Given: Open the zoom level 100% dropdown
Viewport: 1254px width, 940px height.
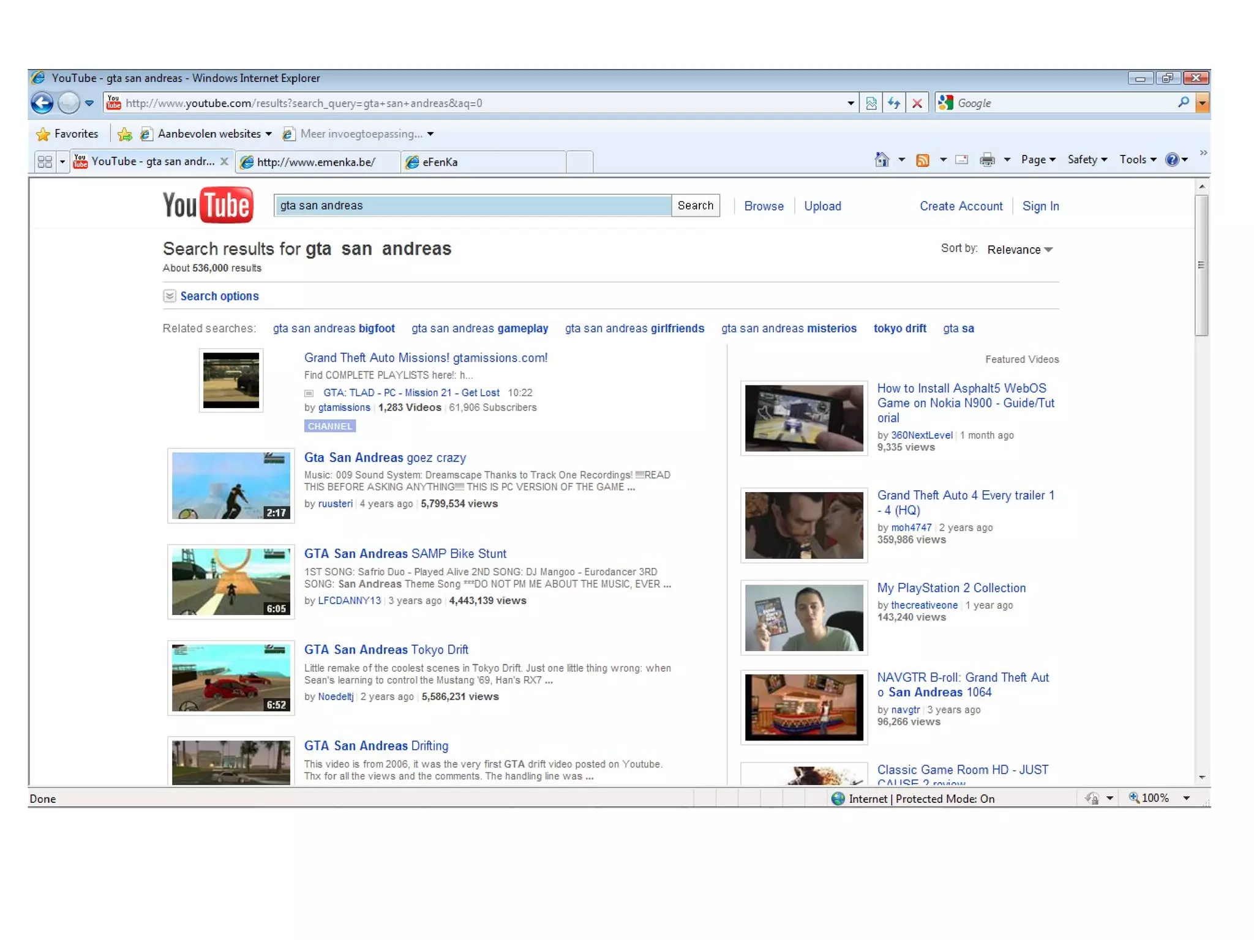Looking at the screenshot, I should (1186, 798).
